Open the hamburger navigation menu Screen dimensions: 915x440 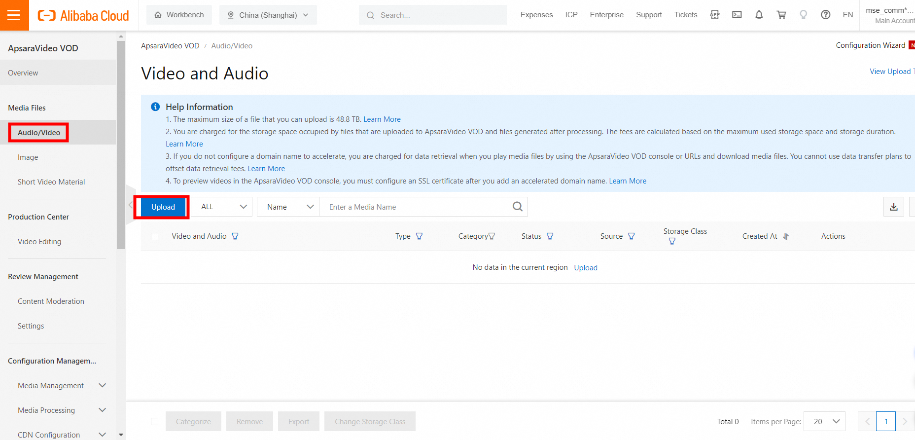click(14, 15)
